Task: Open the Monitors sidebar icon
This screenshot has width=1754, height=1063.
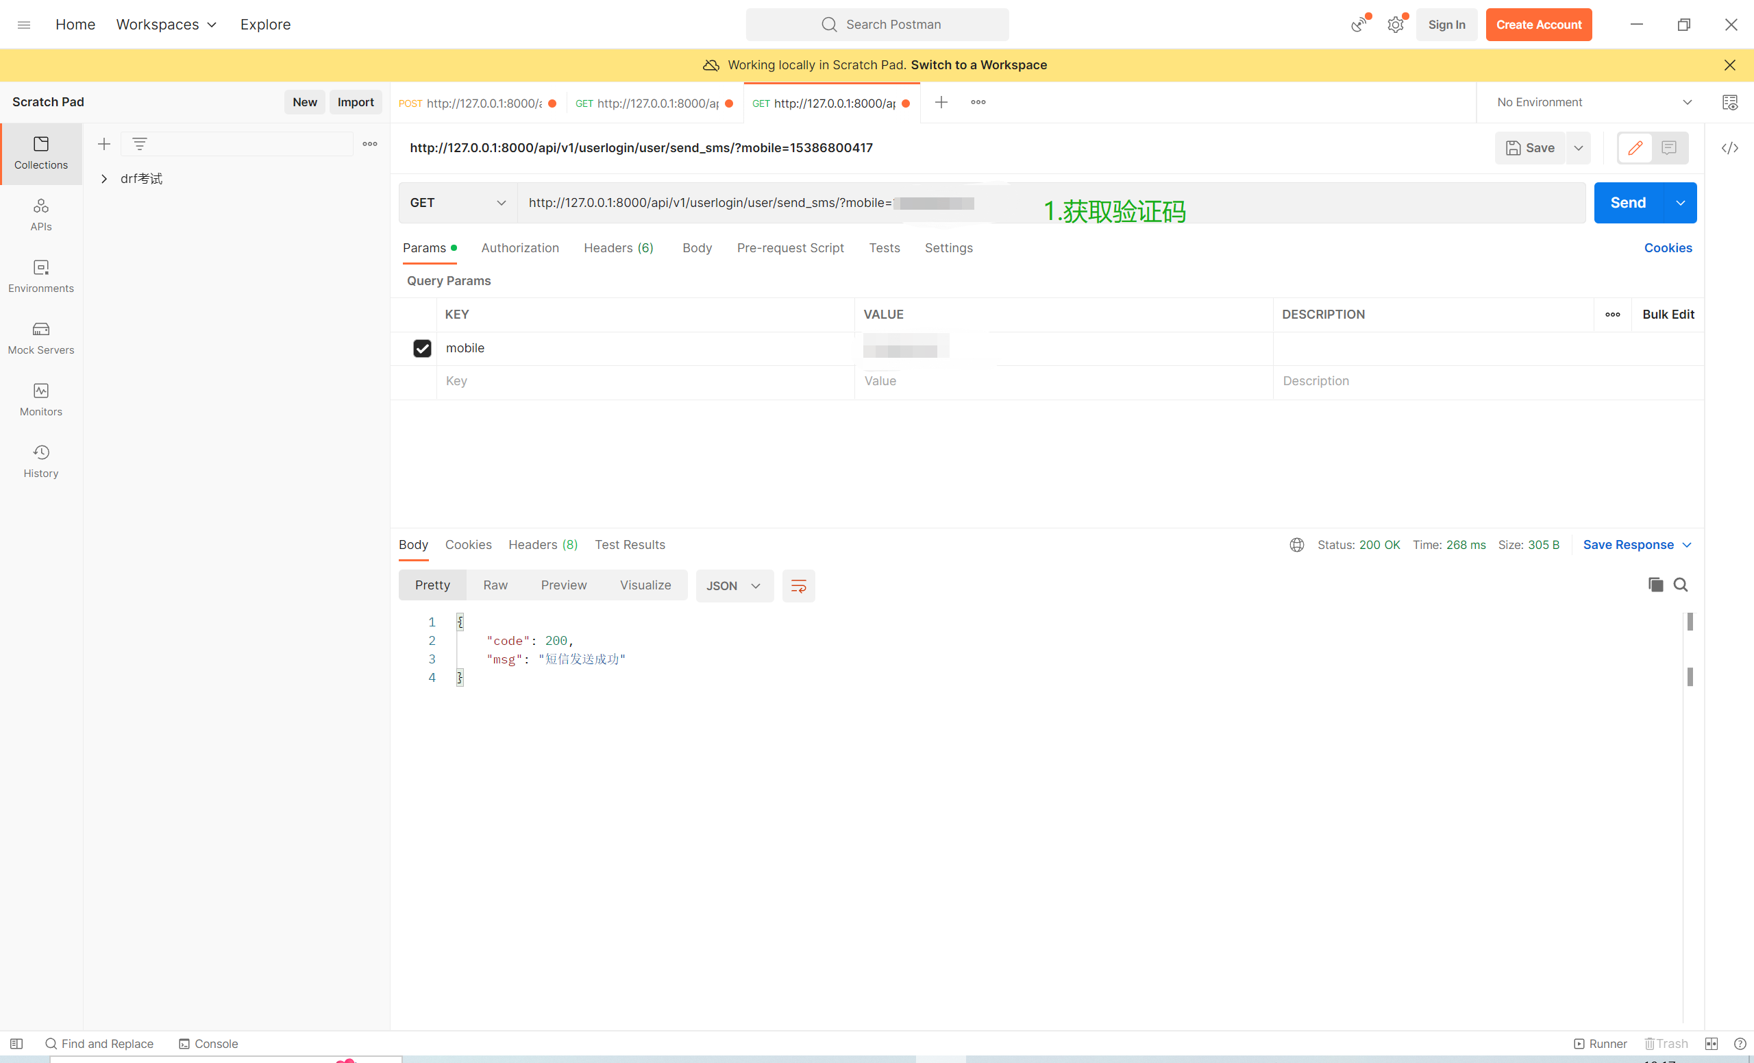Action: (x=40, y=400)
